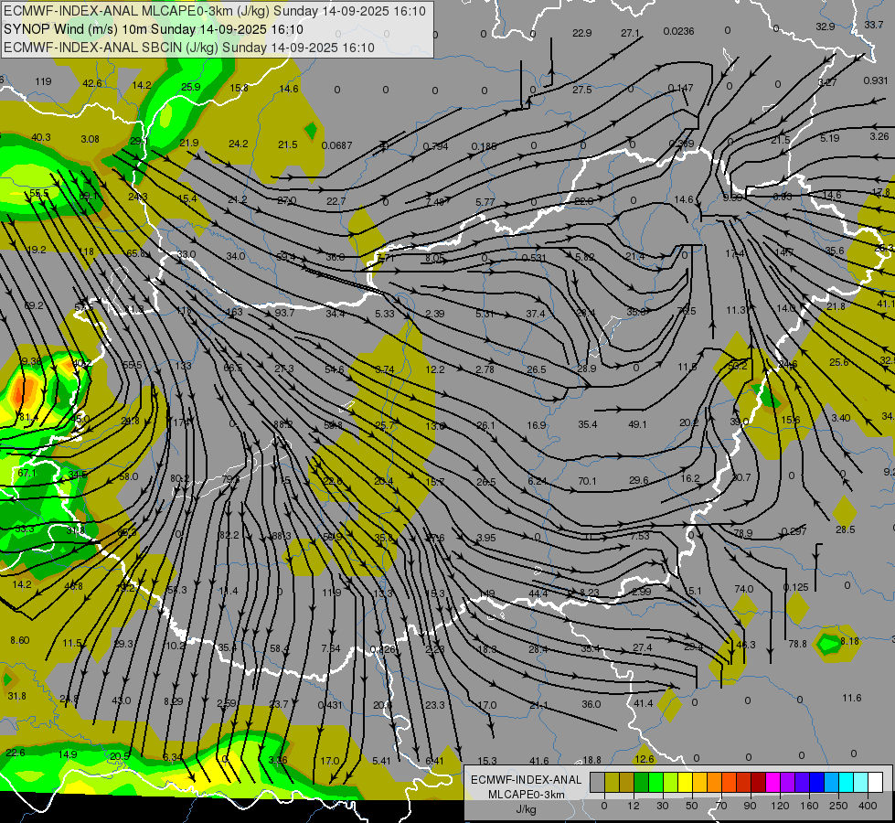Screen dimensions: 895x823
Task: Click the 8.60 value on the map
Action: [20, 641]
